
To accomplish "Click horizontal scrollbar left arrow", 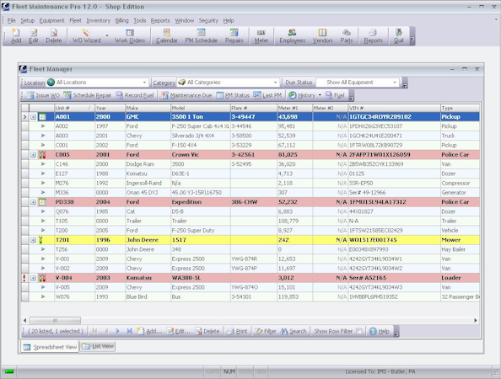I will [25, 320].
